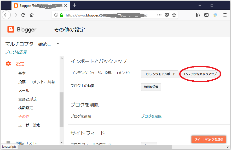Go to the browser home page icon
231x150 pixels.
point(32,15)
